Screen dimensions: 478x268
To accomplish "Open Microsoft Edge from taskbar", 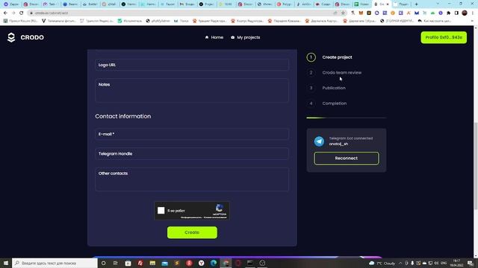I will pyautogui.click(x=214, y=263).
